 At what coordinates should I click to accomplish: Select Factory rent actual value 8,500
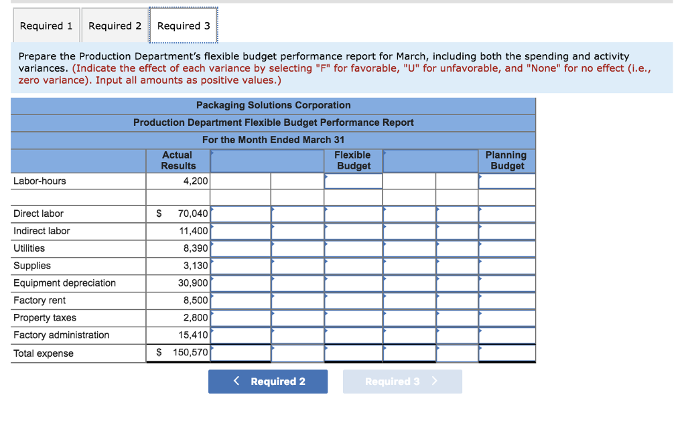[x=196, y=301]
